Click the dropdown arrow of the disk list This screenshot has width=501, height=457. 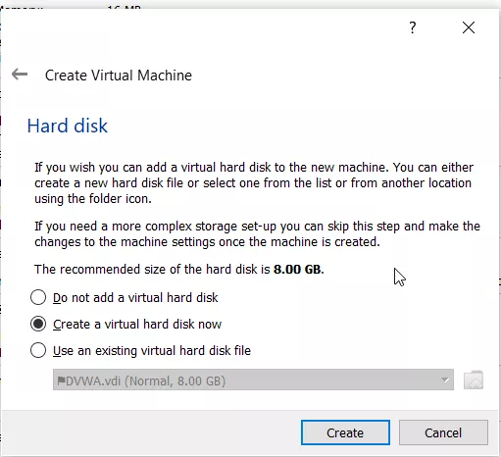pyautogui.click(x=445, y=381)
